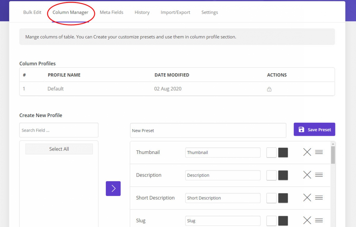
Task: Pick the white color swatch for Thumbnail
Action: (271, 152)
